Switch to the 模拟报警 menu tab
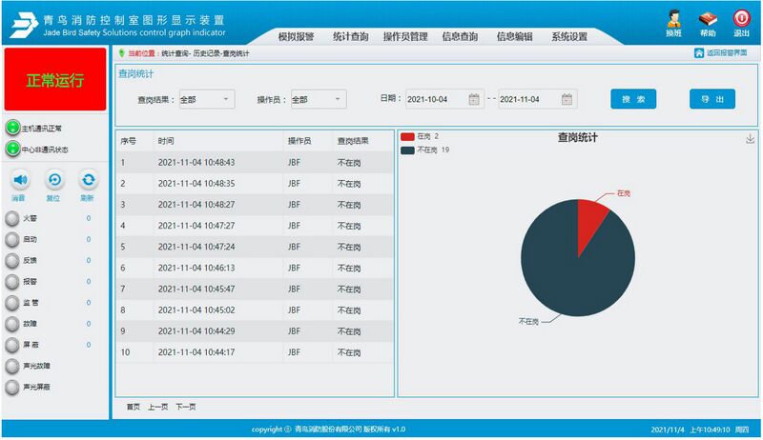The width and height of the screenshot is (763, 440). pos(297,36)
